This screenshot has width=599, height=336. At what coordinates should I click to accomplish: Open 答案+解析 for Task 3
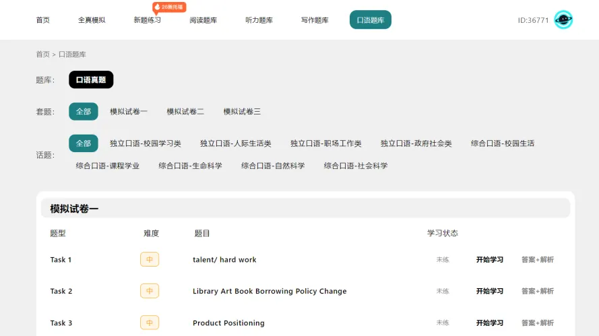[x=538, y=323]
